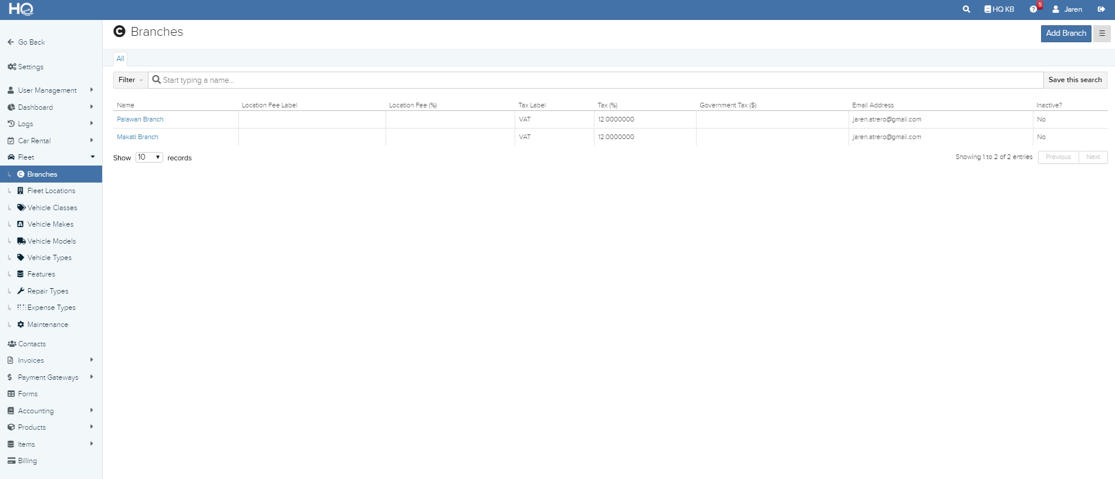
Task: Click Save this search button
Action: pyautogui.click(x=1075, y=80)
